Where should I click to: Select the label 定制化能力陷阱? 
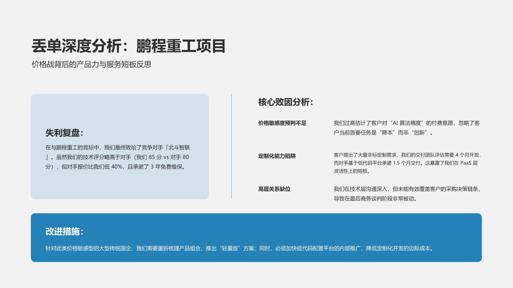(277, 156)
